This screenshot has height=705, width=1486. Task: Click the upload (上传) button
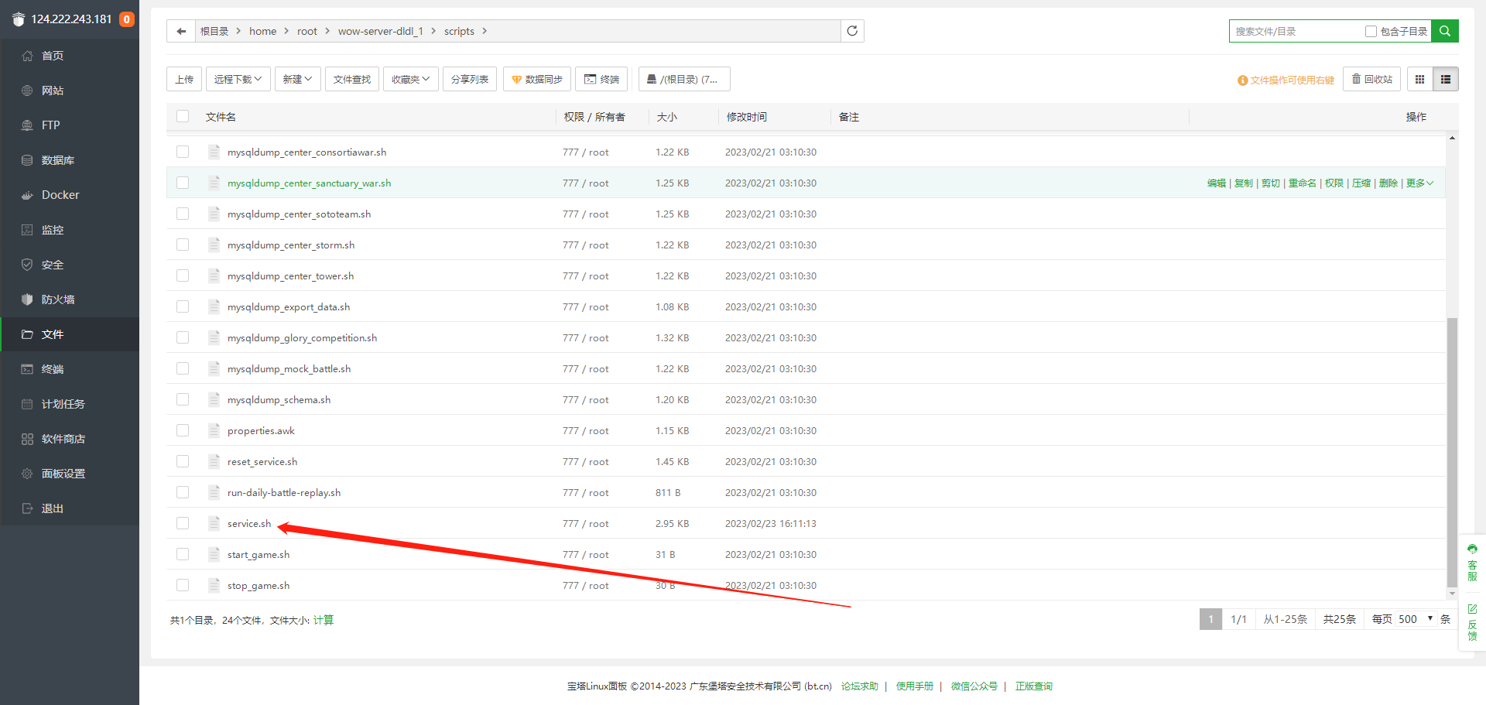coord(184,79)
